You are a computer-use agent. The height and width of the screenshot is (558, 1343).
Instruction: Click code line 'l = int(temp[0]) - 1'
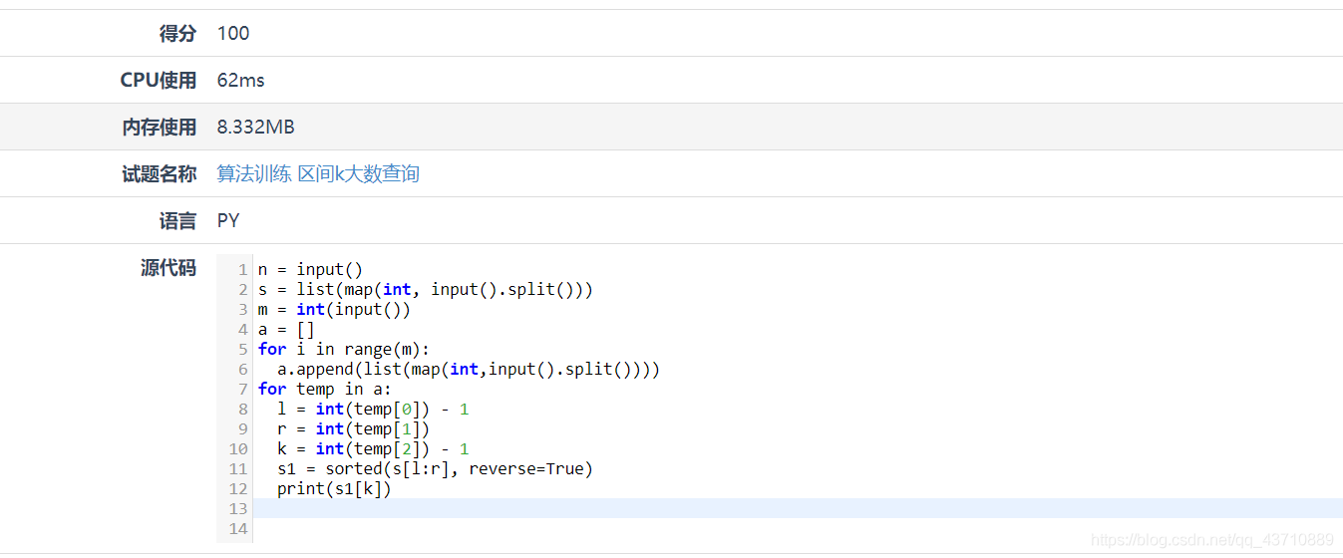coord(373,409)
